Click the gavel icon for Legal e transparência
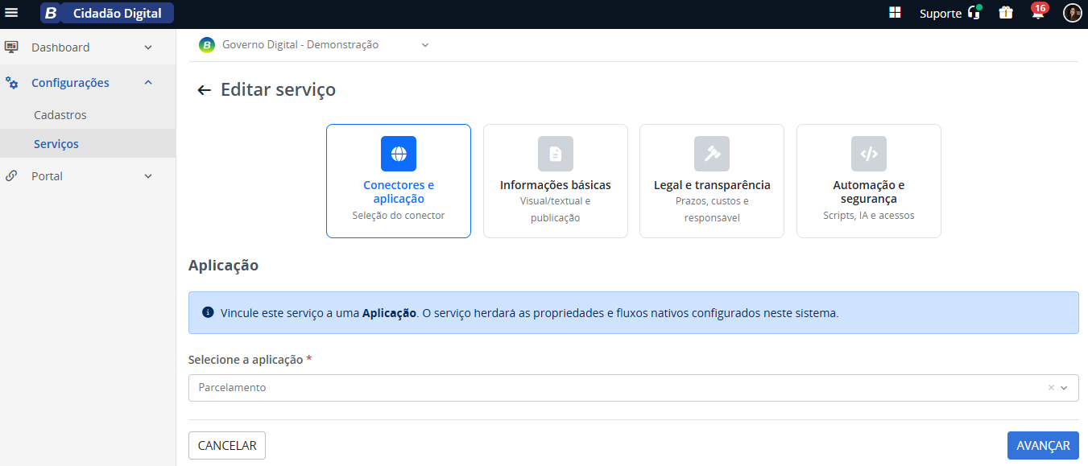The image size is (1088, 466). point(712,154)
